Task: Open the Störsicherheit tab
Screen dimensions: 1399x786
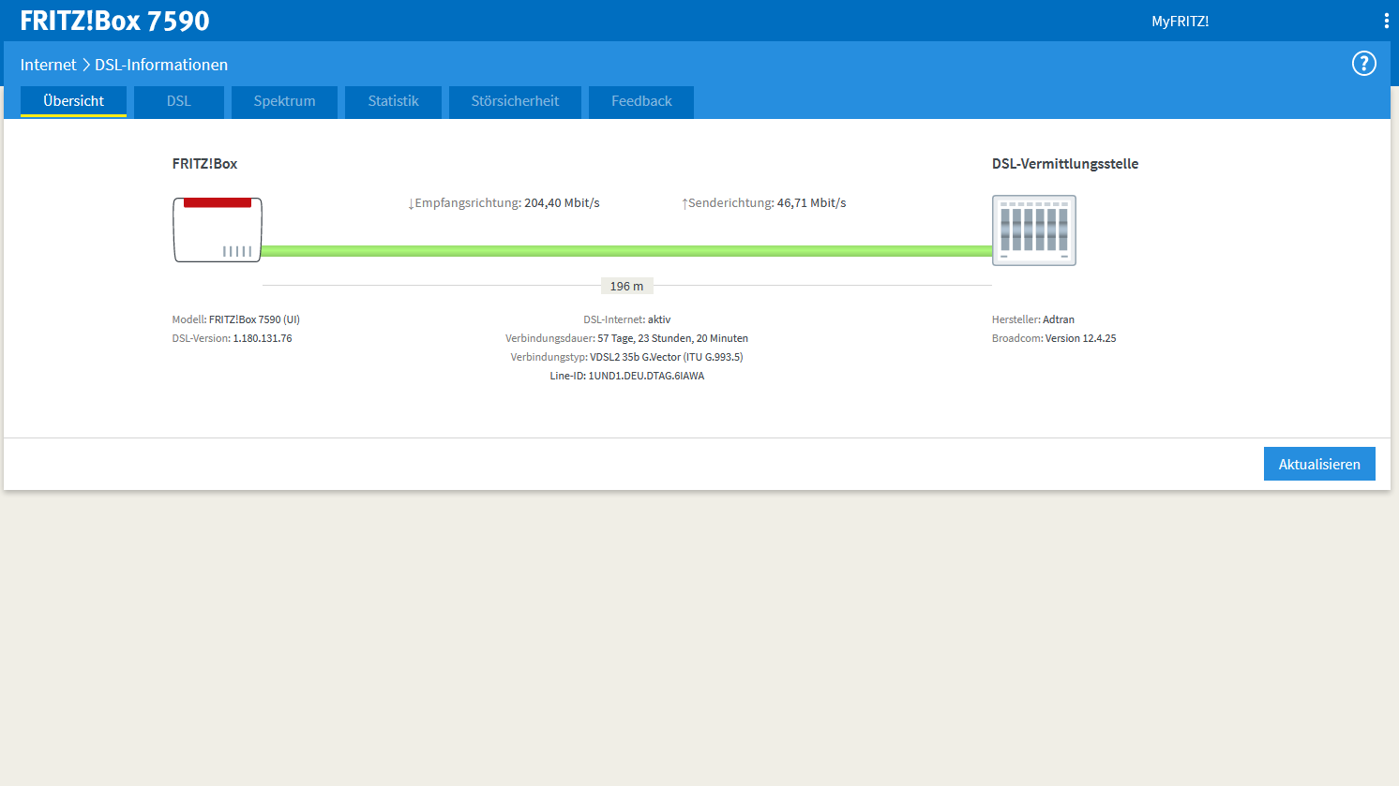Action: click(x=515, y=101)
